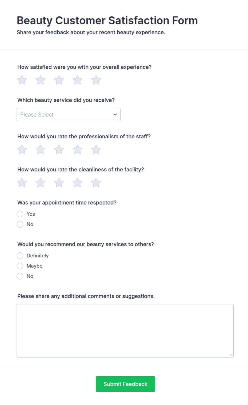Viewport: 248px width, 405px height.
Task: Rate staff professionalism two stars
Action: tap(41, 149)
